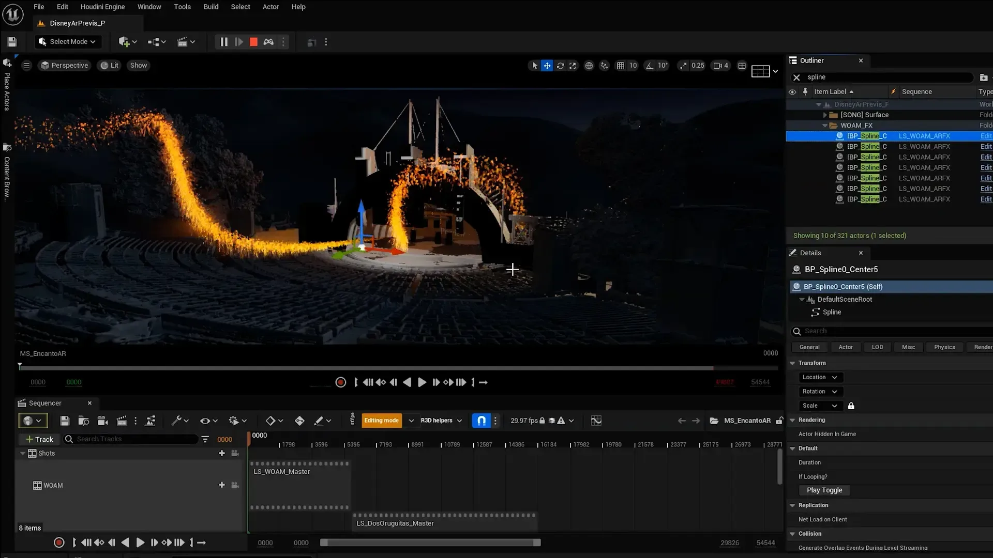
Task: Open the Rotation type dropdown
Action: pyautogui.click(x=820, y=392)
